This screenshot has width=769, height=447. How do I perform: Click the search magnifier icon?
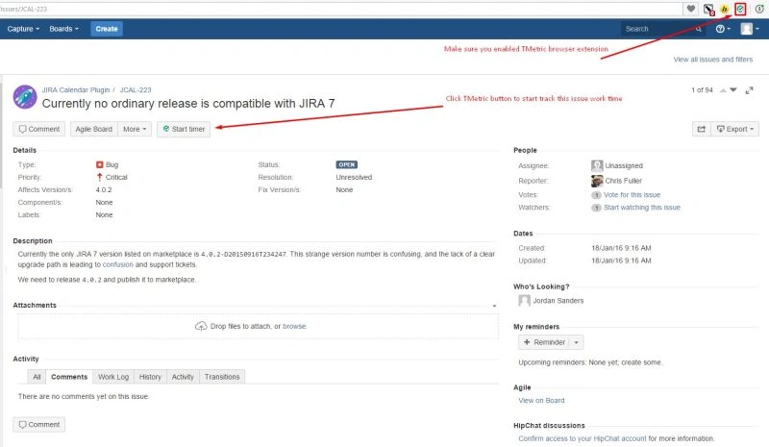coord(699,29)
